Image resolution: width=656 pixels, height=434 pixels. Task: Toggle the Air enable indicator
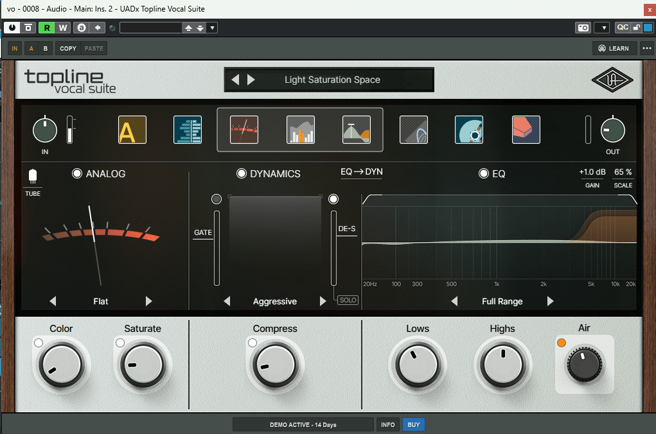562,343
